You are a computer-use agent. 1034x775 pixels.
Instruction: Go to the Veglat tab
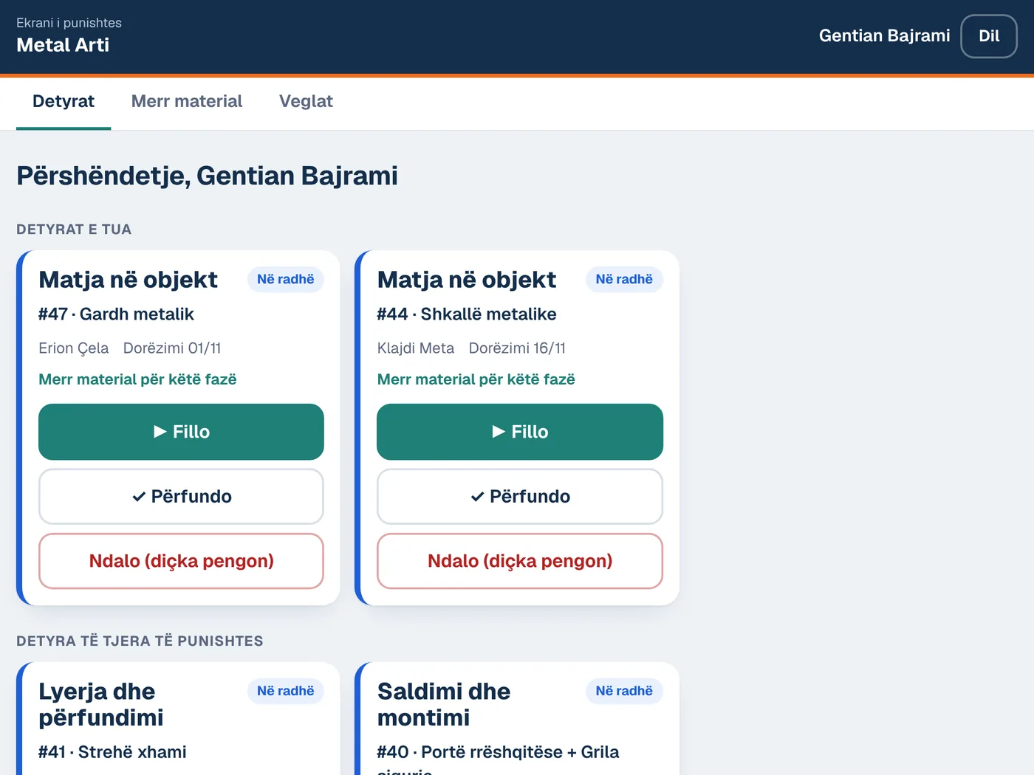pos(306,102)
